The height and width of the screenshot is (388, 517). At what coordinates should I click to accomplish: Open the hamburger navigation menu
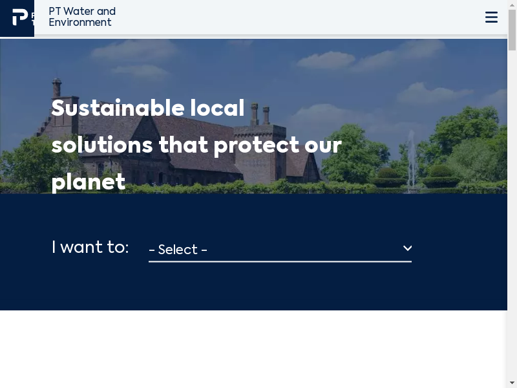tap(491, 17)
